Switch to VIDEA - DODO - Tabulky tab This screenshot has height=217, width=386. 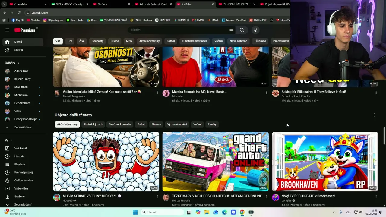click(x=69, y=4)
